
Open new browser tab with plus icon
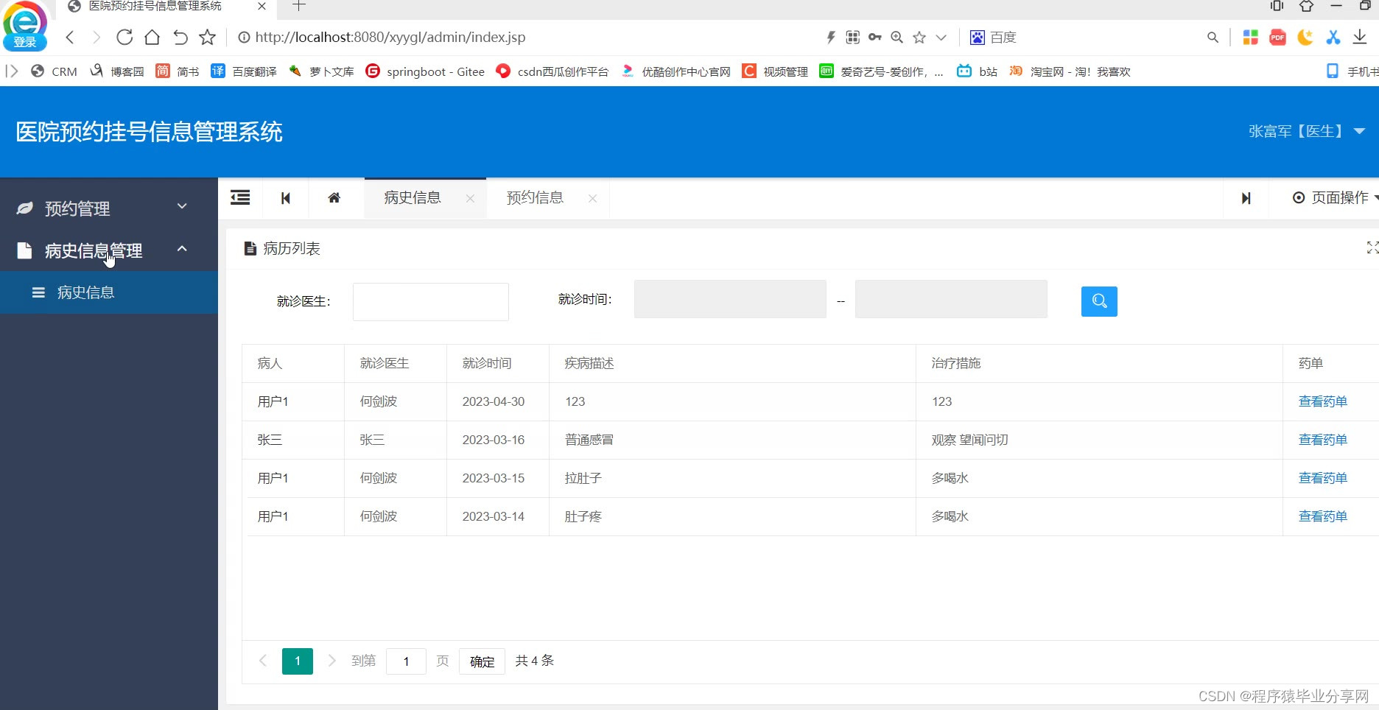298,6
